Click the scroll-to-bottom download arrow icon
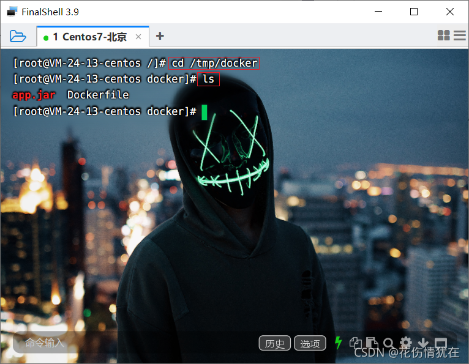The image size is (469, 364). point(423,343)
